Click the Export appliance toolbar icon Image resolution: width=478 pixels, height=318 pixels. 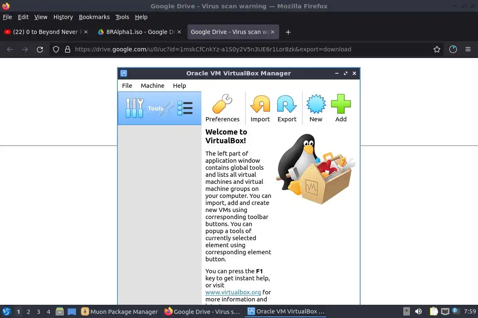287,108
